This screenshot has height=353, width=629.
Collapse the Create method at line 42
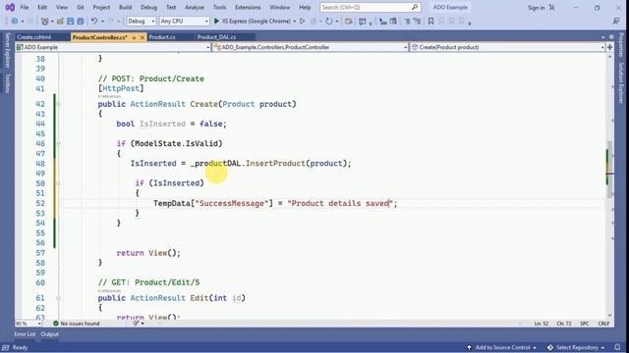59,104
